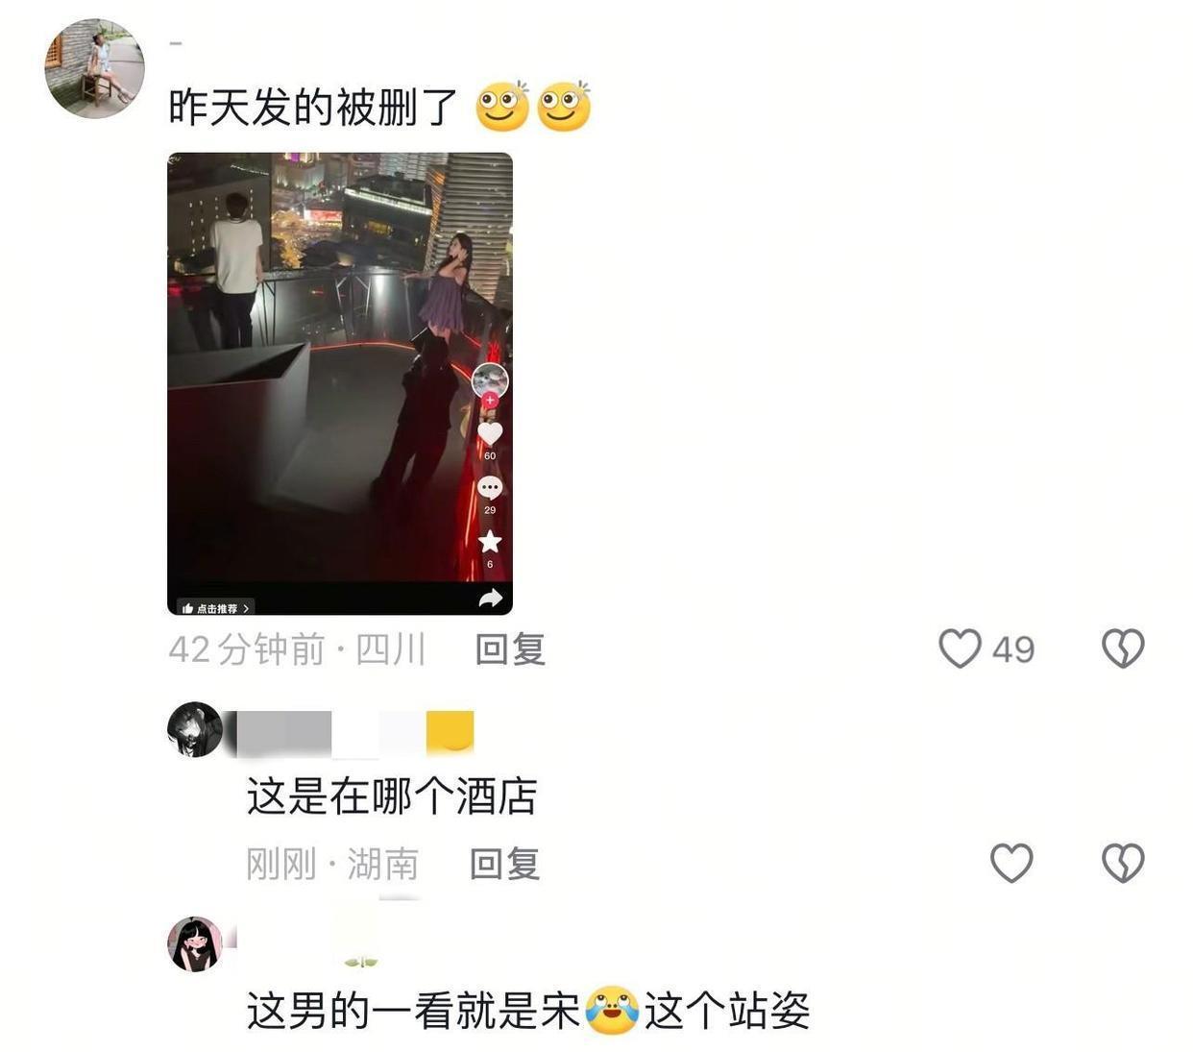Select the reply text 这男的一看就是宋
The height and width of the screenshot is (1052, 1193).
pyautogui.click(x=414, y=1011)
